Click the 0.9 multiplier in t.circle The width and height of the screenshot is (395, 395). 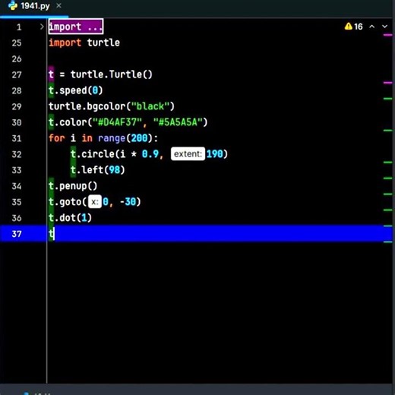pyautogui.click(x=150, y=154)
